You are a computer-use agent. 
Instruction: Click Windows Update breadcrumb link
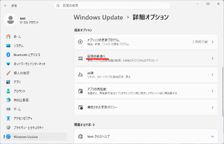(x=98, y=17)
